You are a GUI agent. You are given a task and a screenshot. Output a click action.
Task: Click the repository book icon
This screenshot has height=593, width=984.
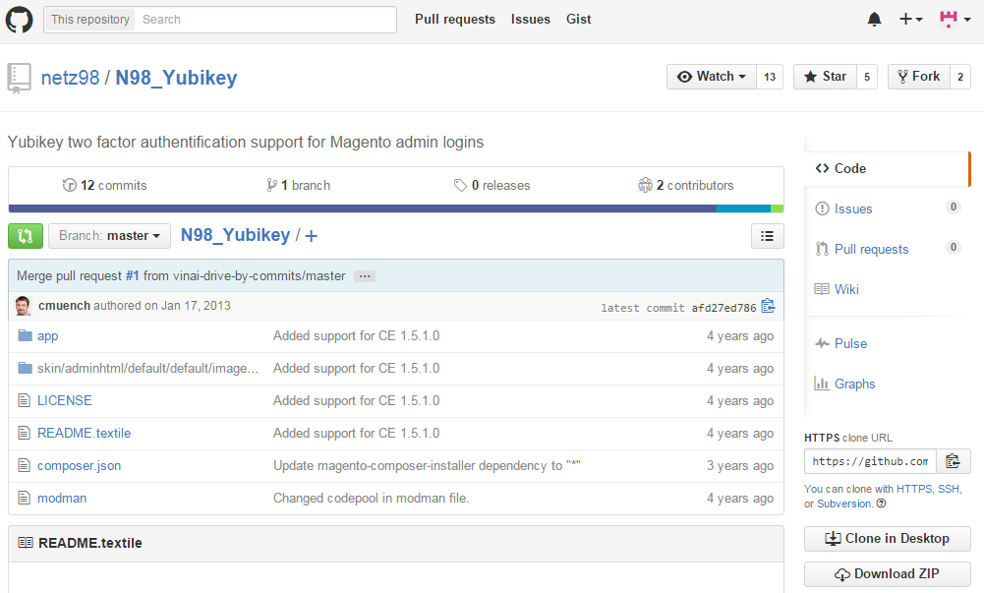(19, 79)
